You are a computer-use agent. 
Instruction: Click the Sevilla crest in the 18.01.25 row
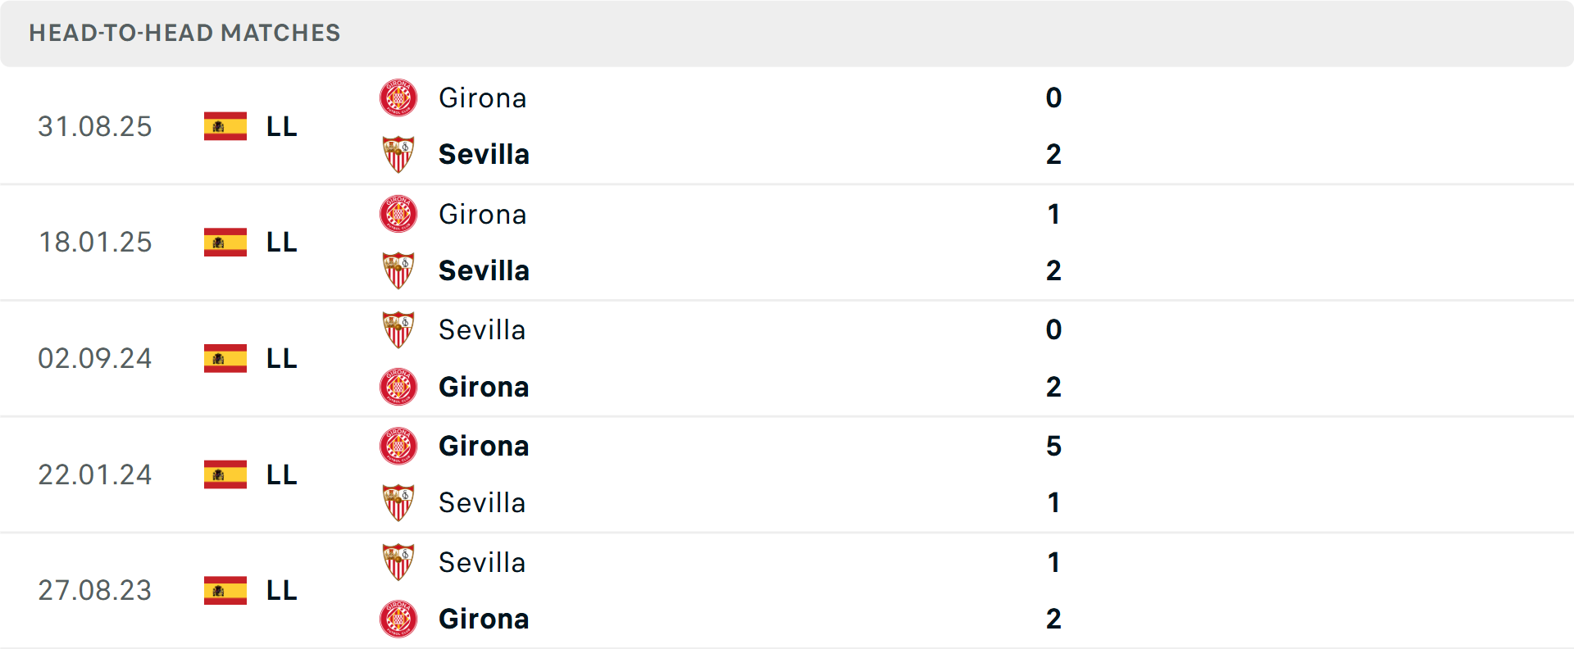398,270
